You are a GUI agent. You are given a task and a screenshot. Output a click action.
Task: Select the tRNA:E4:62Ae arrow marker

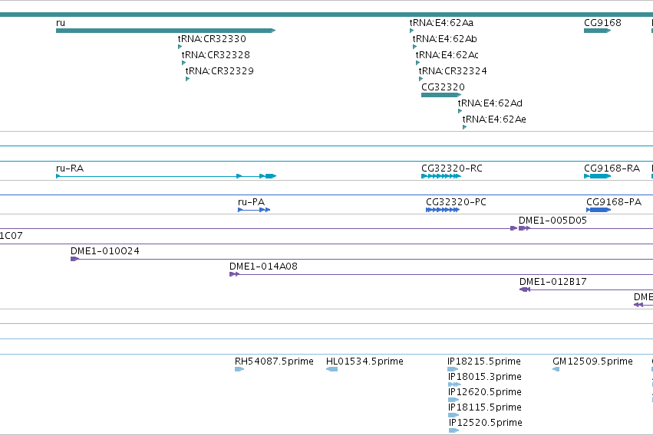(x=464, y=127)
